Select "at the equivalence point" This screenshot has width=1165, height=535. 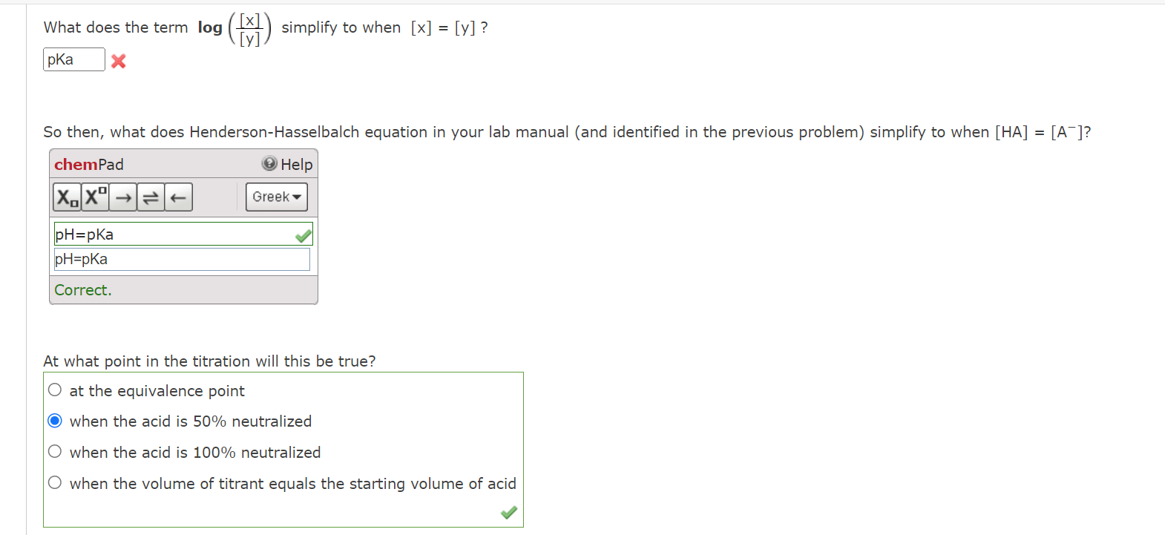point(54,389)
